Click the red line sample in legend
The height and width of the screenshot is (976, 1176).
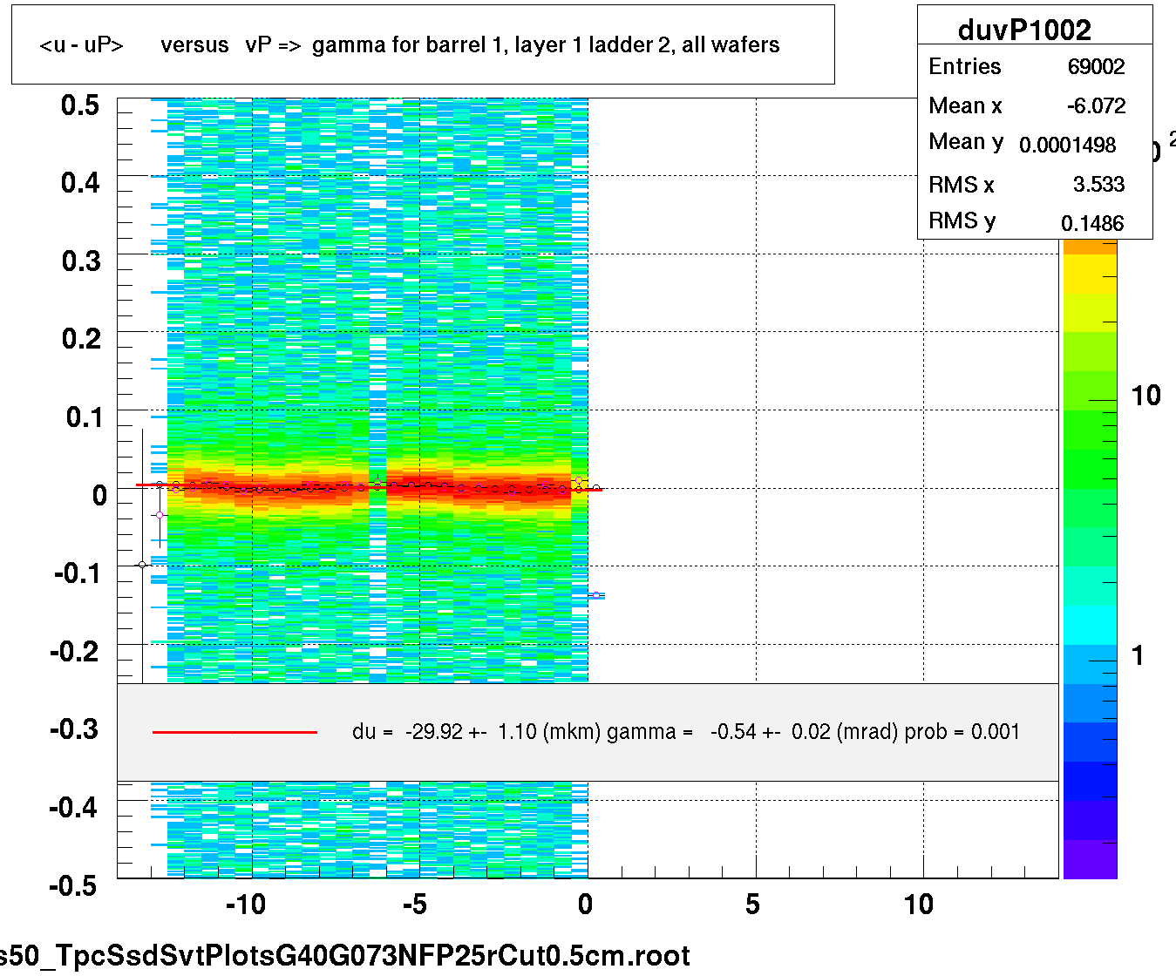(235, 732)
